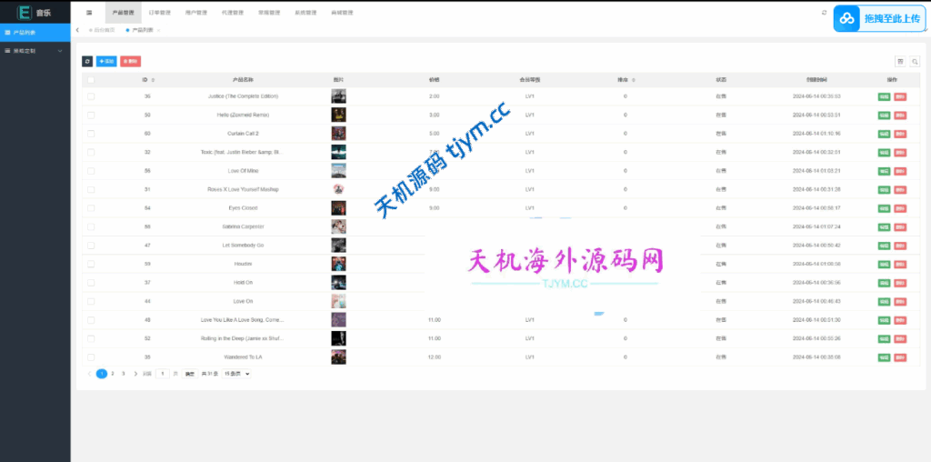
Task: Switch to 订单管理 top menu tab
Action: (x=159, y=13)
